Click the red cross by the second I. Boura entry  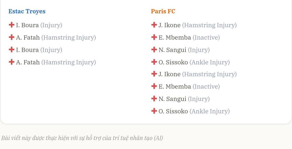(x=12, y=50)
